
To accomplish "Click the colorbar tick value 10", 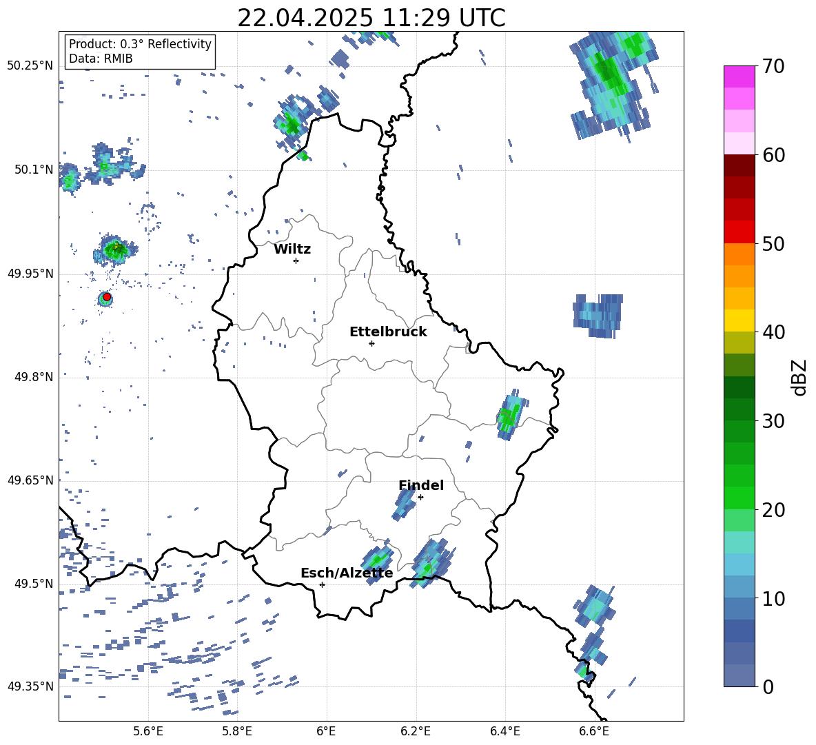I will [x=773, y=598].
